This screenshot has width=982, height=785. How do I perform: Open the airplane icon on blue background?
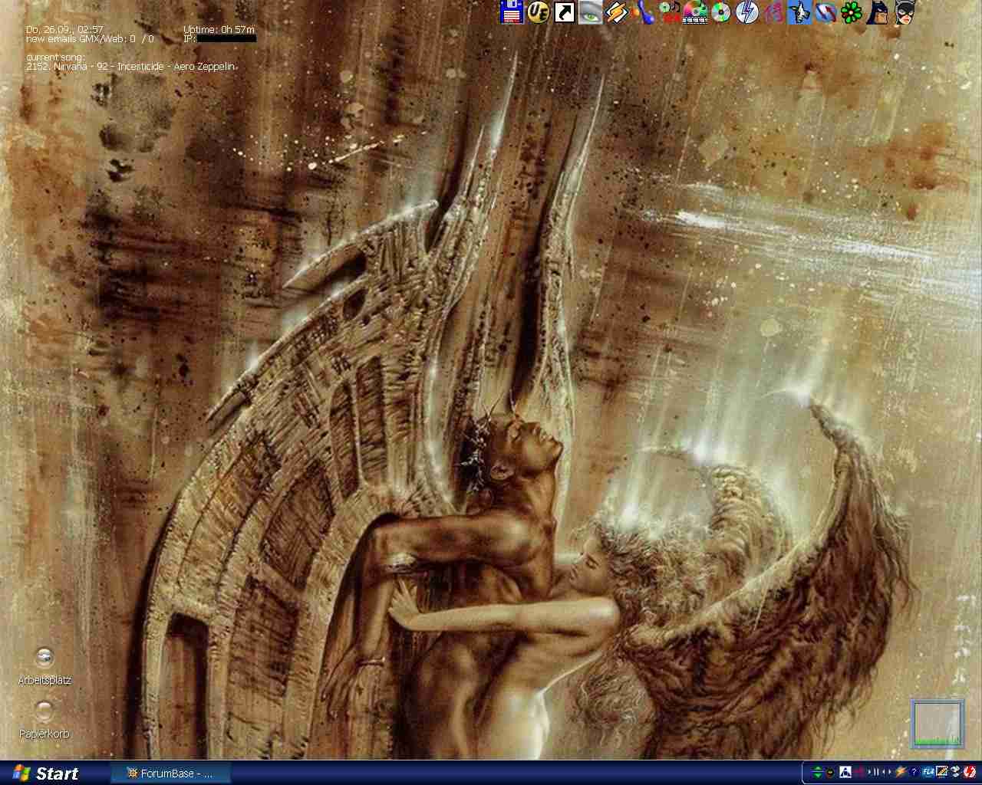click(799, 12)
